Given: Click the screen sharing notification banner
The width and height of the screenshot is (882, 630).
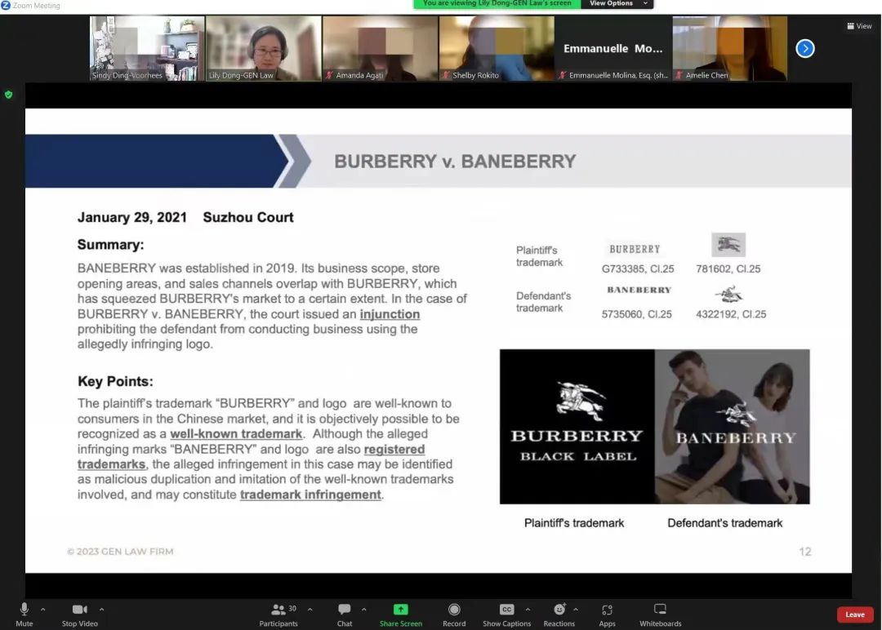Looking at the screenshot, I should pyautogui.click(x=497, y=4).
